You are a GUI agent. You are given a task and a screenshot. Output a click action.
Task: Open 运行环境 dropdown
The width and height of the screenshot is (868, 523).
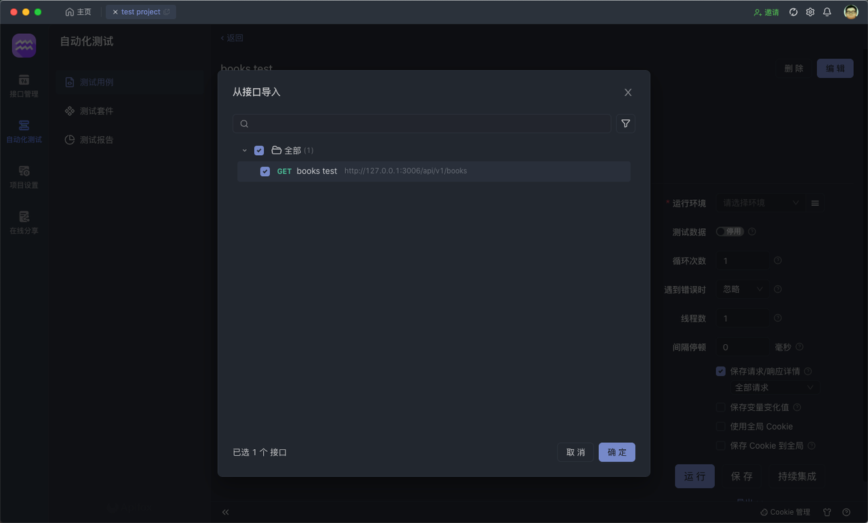[x=760, y=203]
